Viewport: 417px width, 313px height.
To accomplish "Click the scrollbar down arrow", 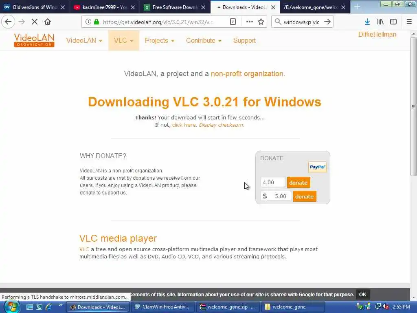I will [x=413, y=298].
